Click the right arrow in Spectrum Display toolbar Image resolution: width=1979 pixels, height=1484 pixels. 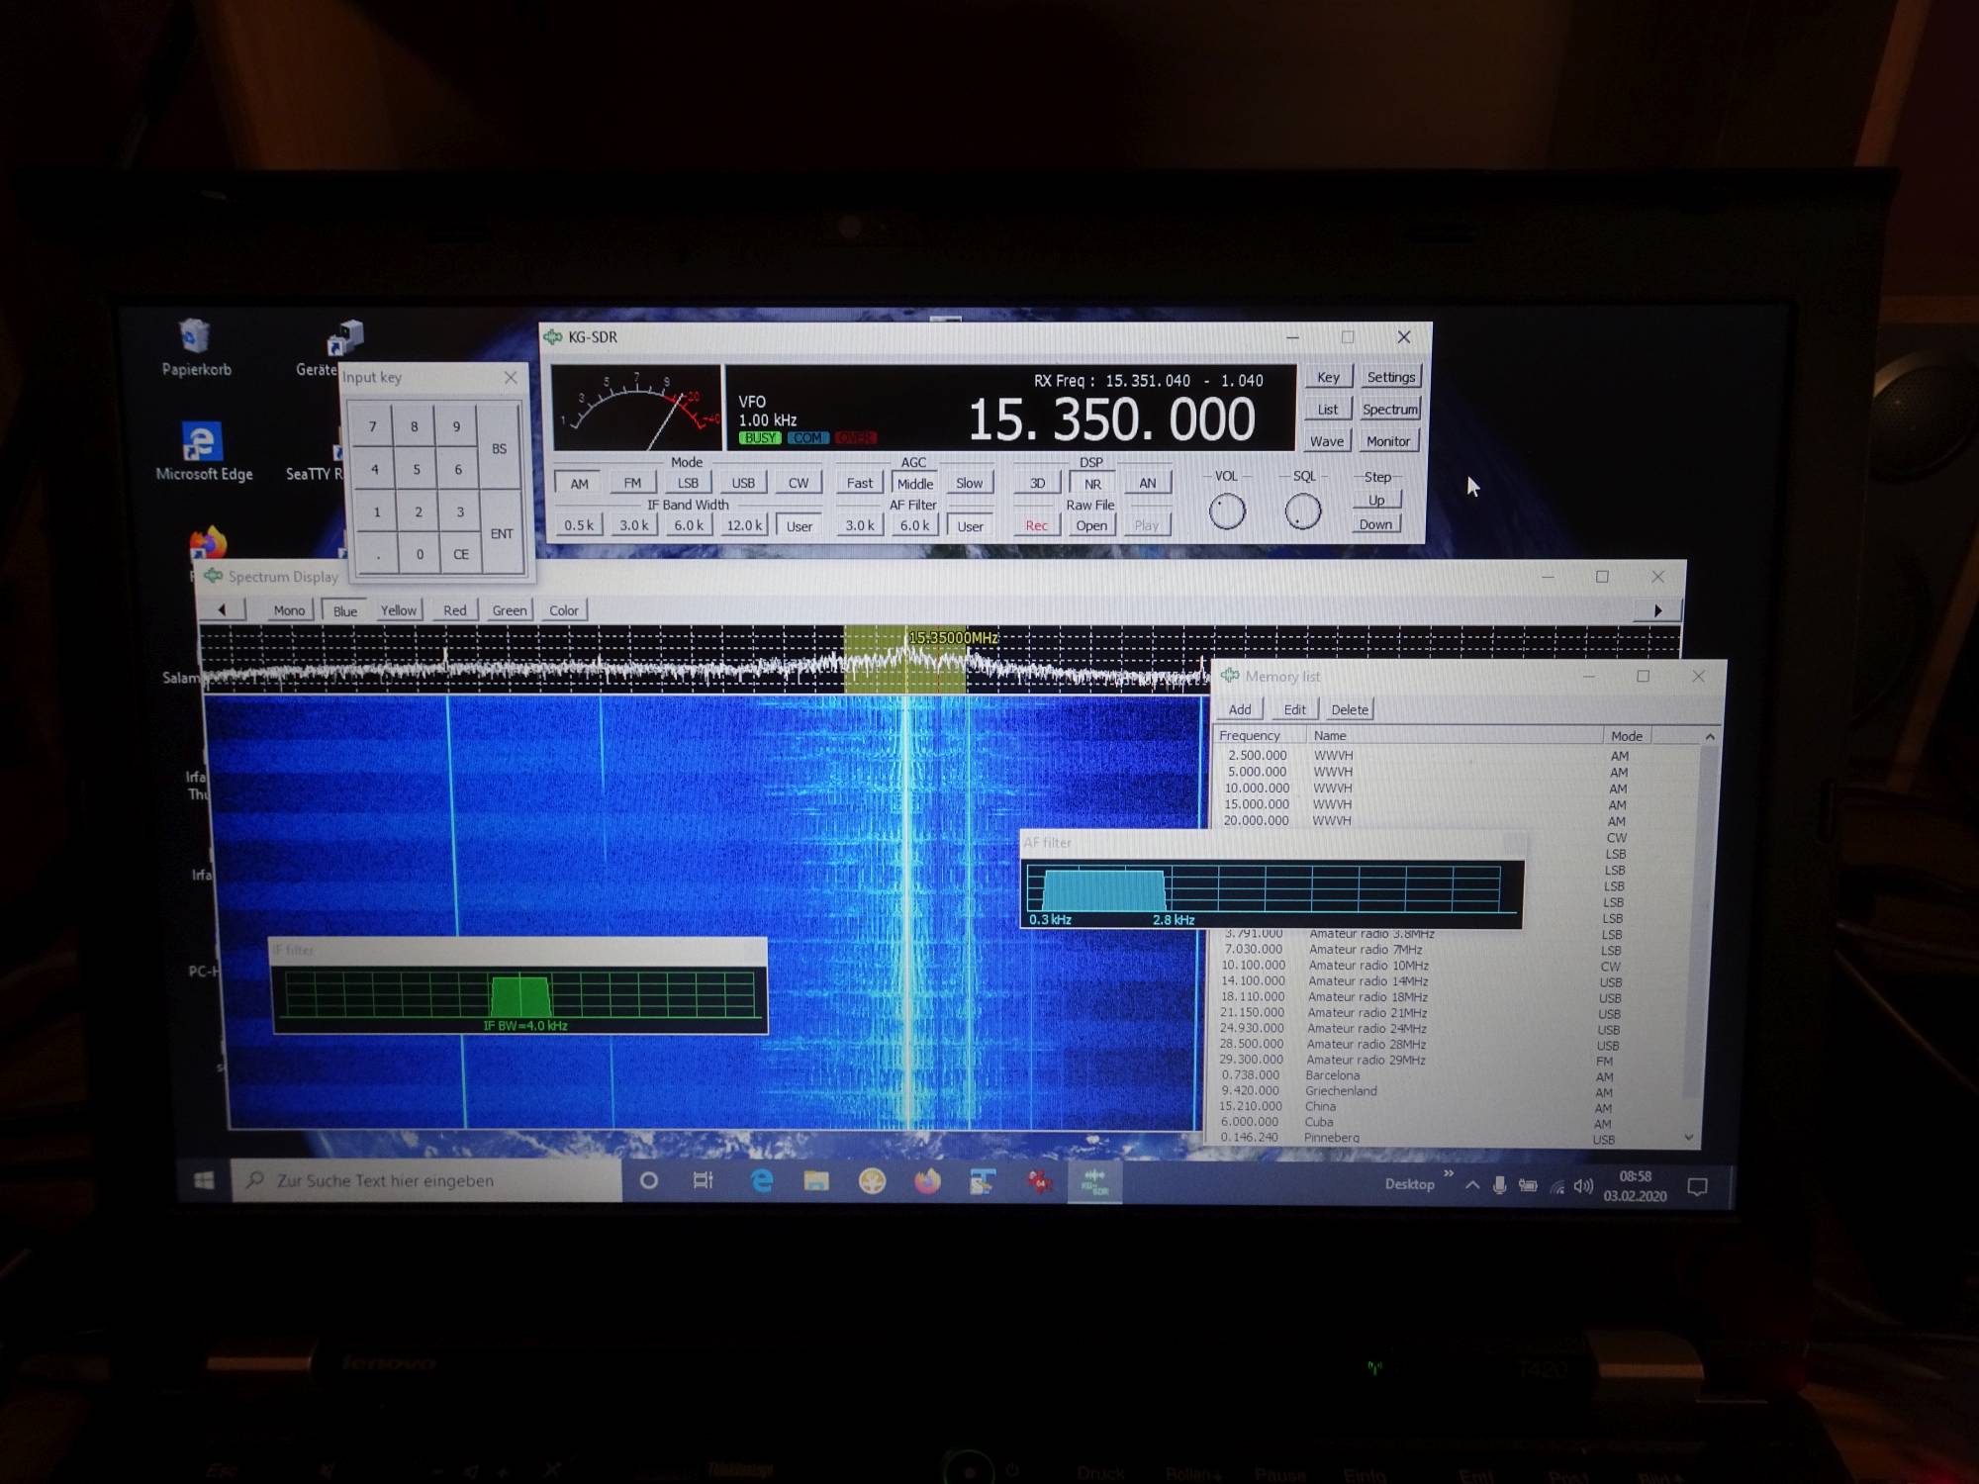pyautogui.click(x=1658, y=609)
